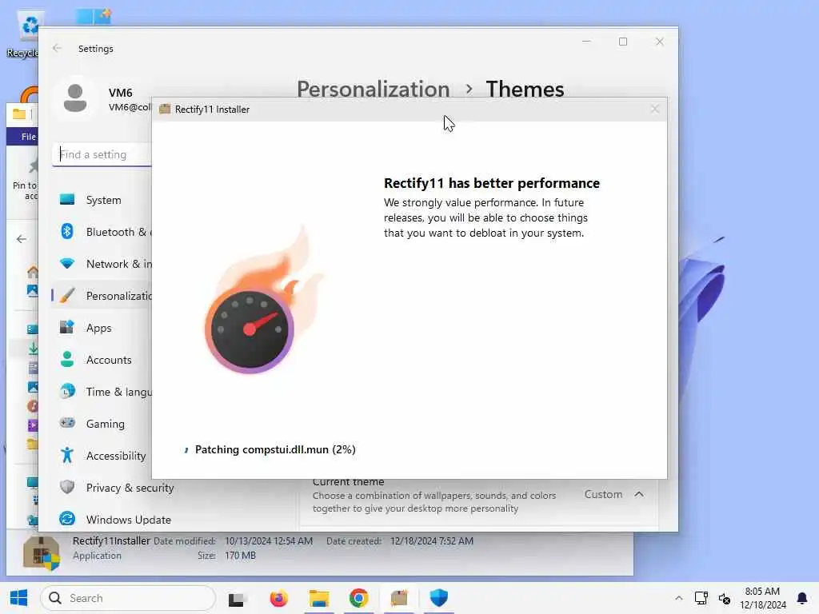Click the Privacy shield icon in sidebar
The image size is (819, 614).
[x=67, y=487]
